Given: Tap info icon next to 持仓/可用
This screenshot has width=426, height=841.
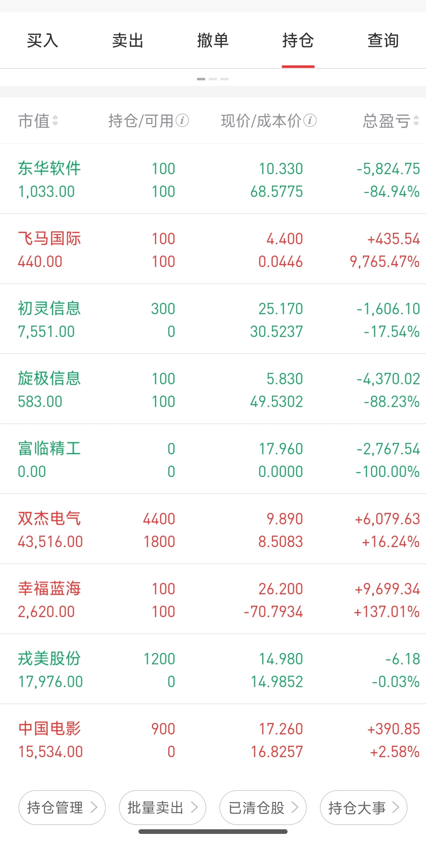Looking at the screenshot, I should point(182,120).
